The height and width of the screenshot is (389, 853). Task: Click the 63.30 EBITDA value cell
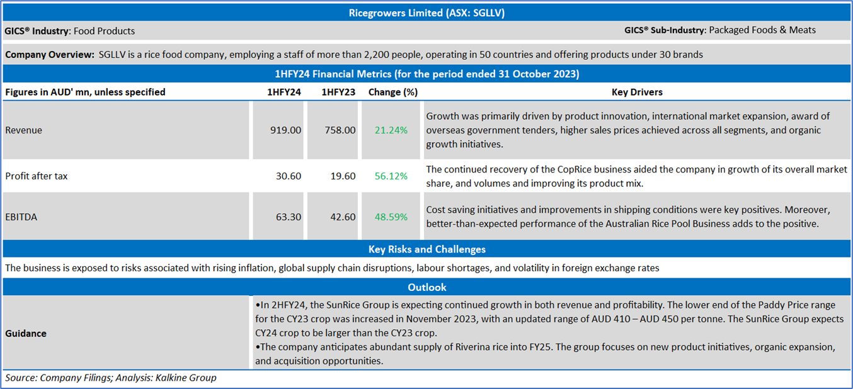(288, 217)
